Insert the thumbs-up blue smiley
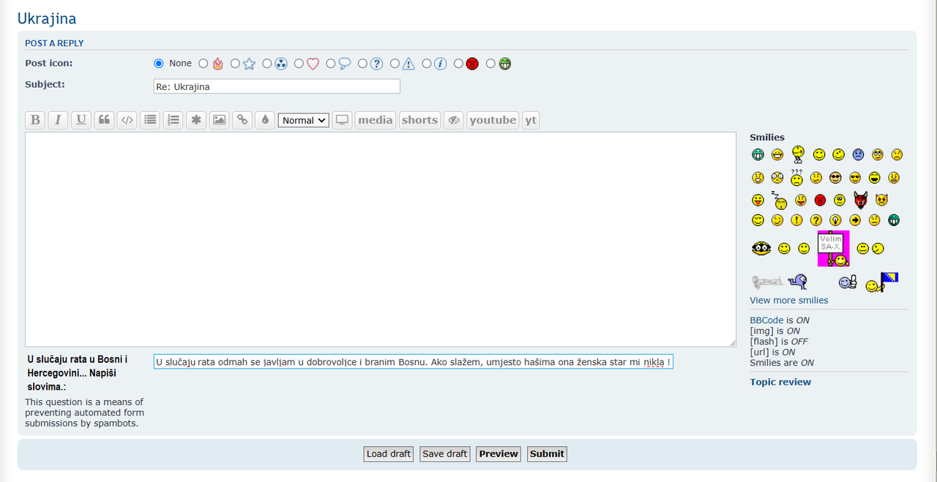Image resolution: width=937 pixels, height=482 pixels. [x=848, y=282]
